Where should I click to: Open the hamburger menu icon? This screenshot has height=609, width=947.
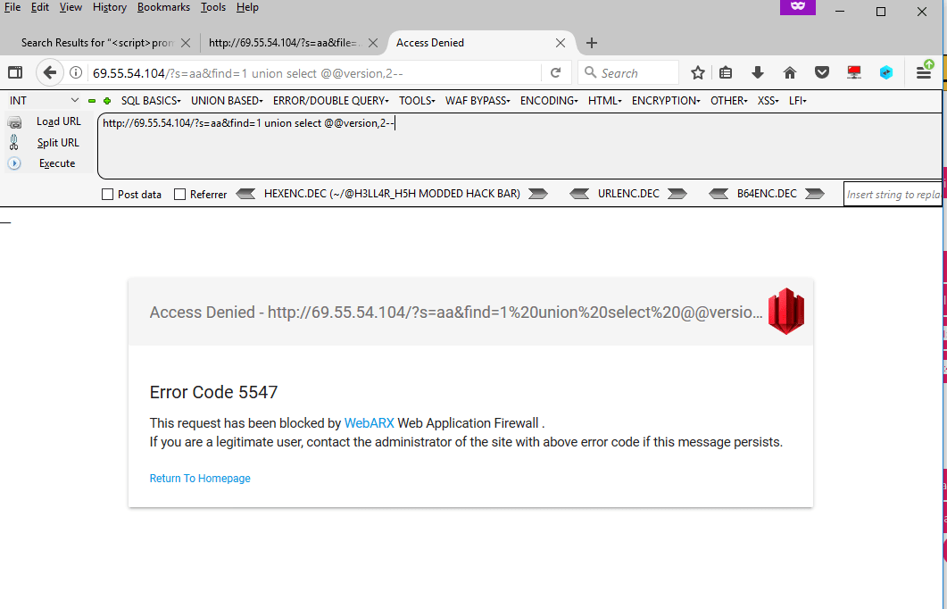tap(924, 72)
